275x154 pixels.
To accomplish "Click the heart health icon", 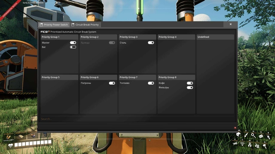I will (10, 145).
